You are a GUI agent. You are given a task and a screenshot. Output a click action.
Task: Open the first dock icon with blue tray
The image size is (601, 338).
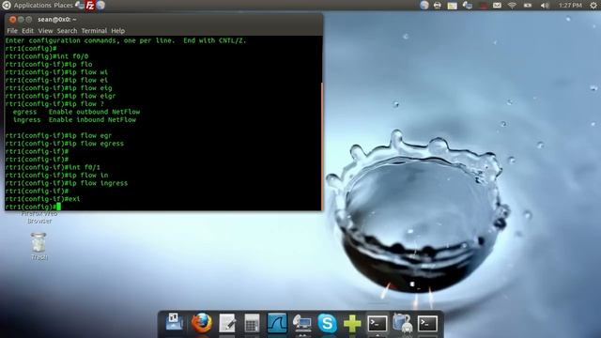pyautogui.click(x=174, y=321)
